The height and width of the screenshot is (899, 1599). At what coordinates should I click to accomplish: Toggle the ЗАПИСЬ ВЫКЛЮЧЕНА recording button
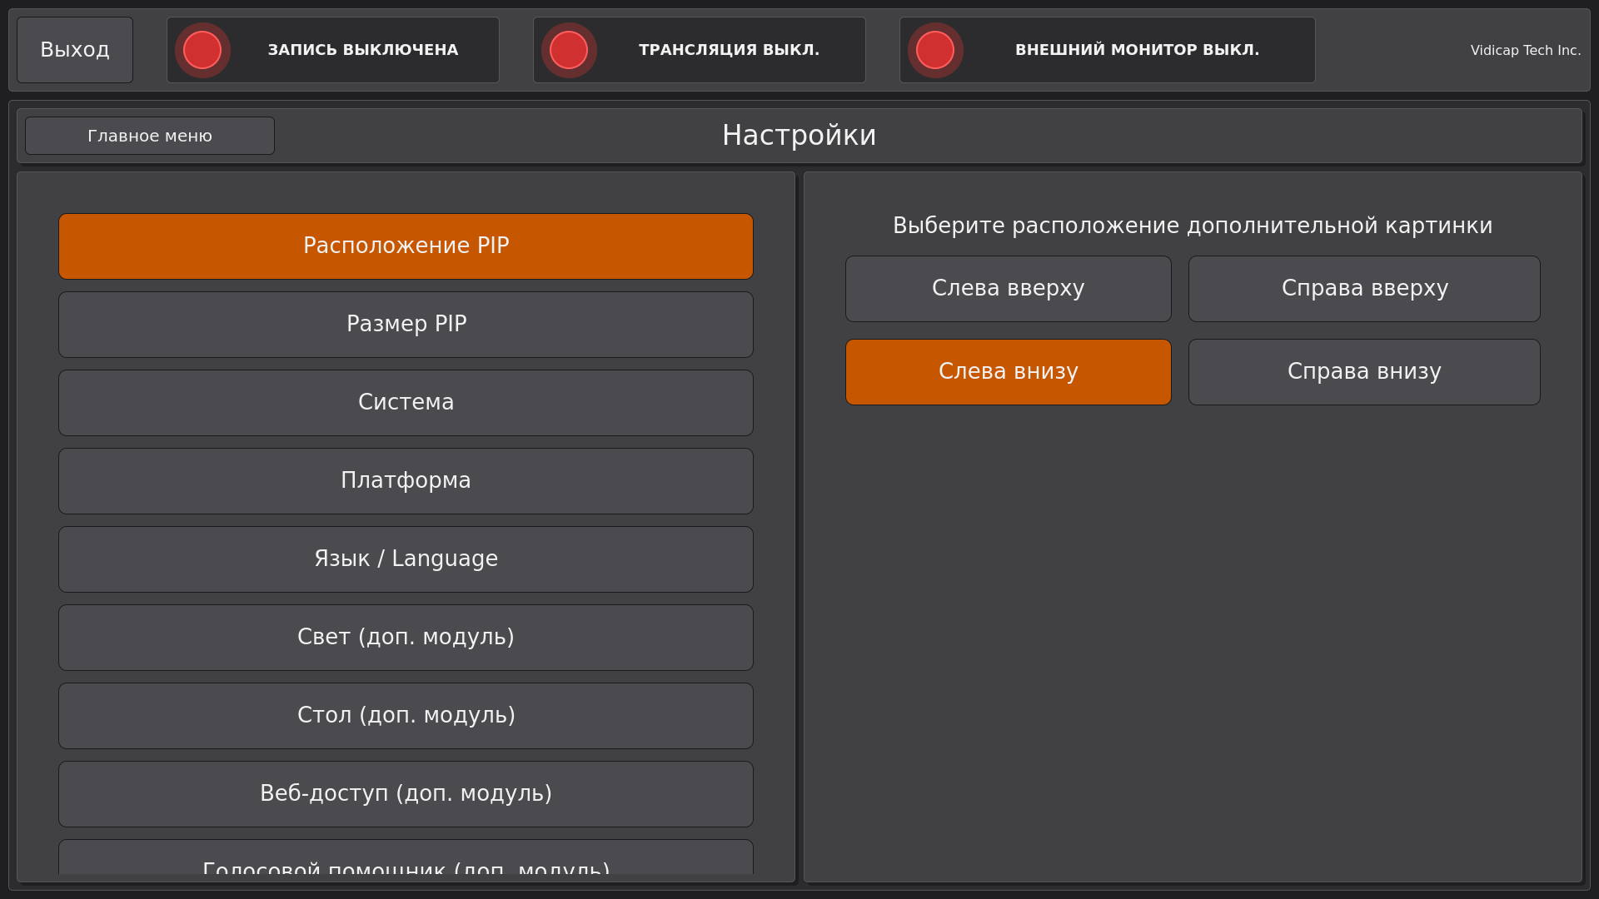(333, 50)
